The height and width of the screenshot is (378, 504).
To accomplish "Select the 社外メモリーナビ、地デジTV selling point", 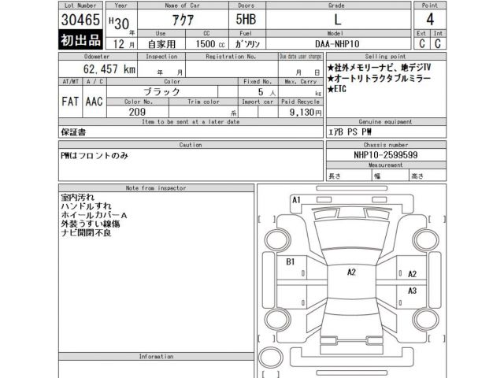I will [x=379, y=68].
